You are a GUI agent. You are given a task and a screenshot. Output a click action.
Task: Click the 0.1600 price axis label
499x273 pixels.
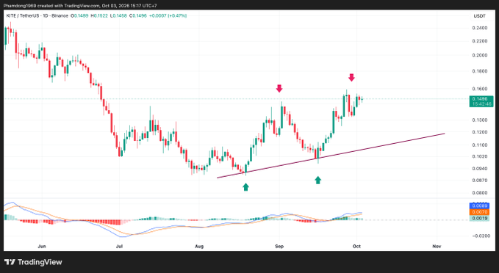[x=480, y=89]
